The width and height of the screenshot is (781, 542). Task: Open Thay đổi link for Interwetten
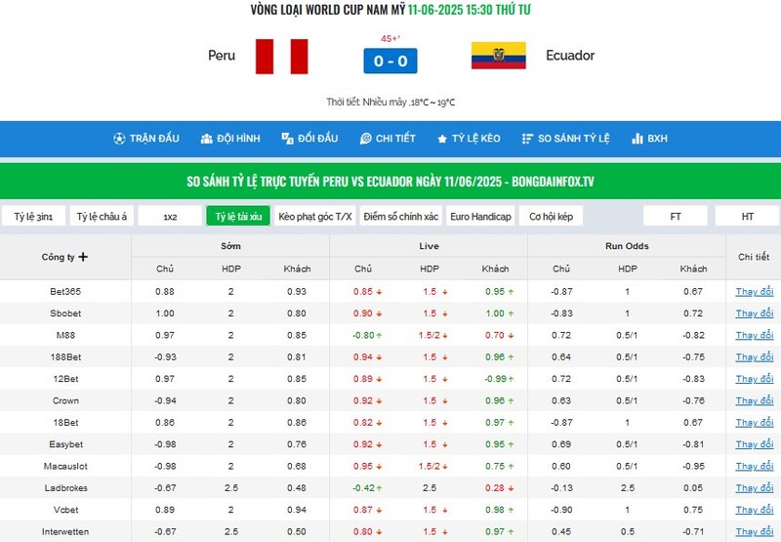pos(755,531)
